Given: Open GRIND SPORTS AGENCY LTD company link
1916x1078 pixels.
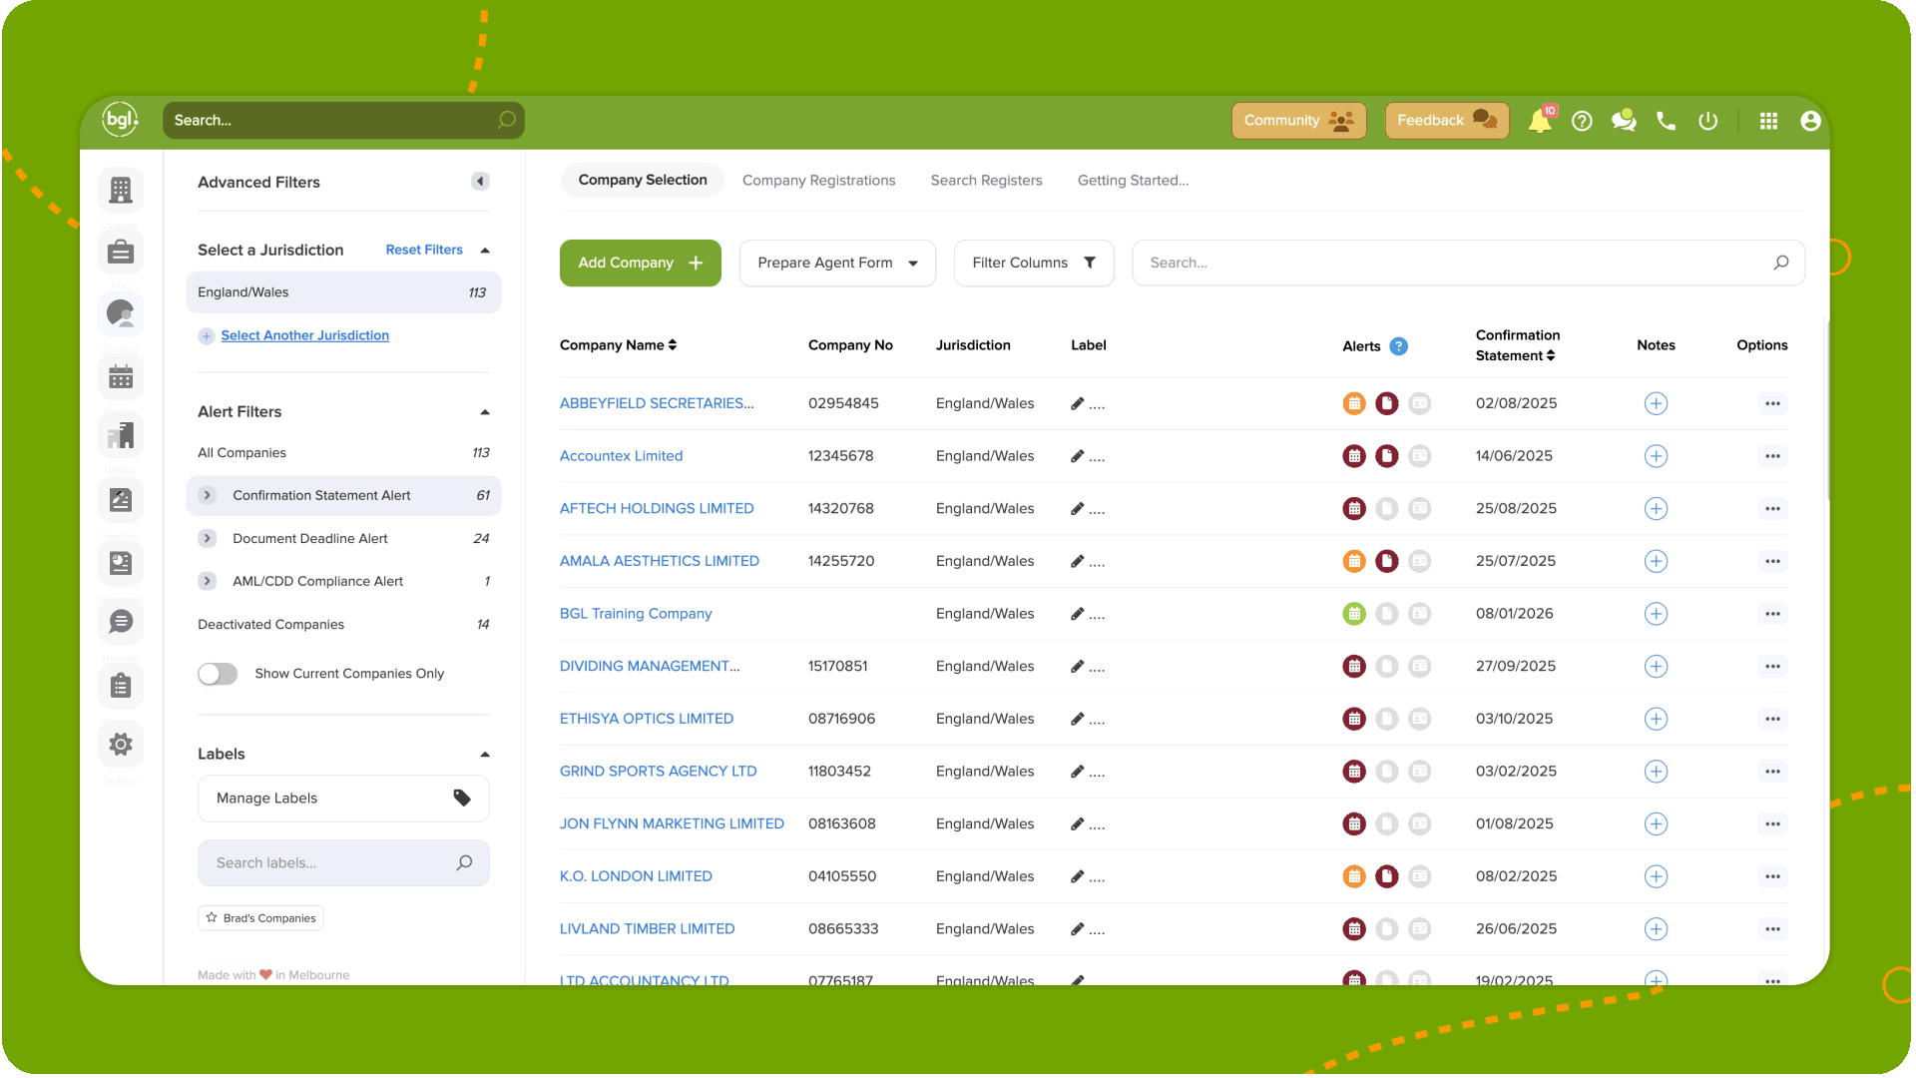Looking at the screenshot, I should pyautogui.click(x=658, y=772).
